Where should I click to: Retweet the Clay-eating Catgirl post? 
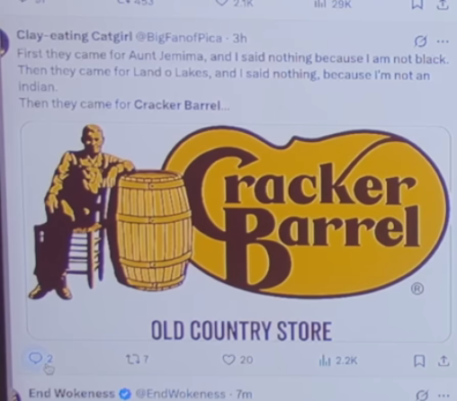pyautogui.click(x=137, y=359)
